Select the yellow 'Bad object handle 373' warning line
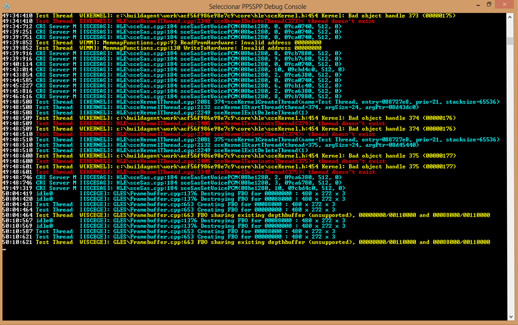The image size is (518, 325). pyautogui.click(x=229, y=16)
